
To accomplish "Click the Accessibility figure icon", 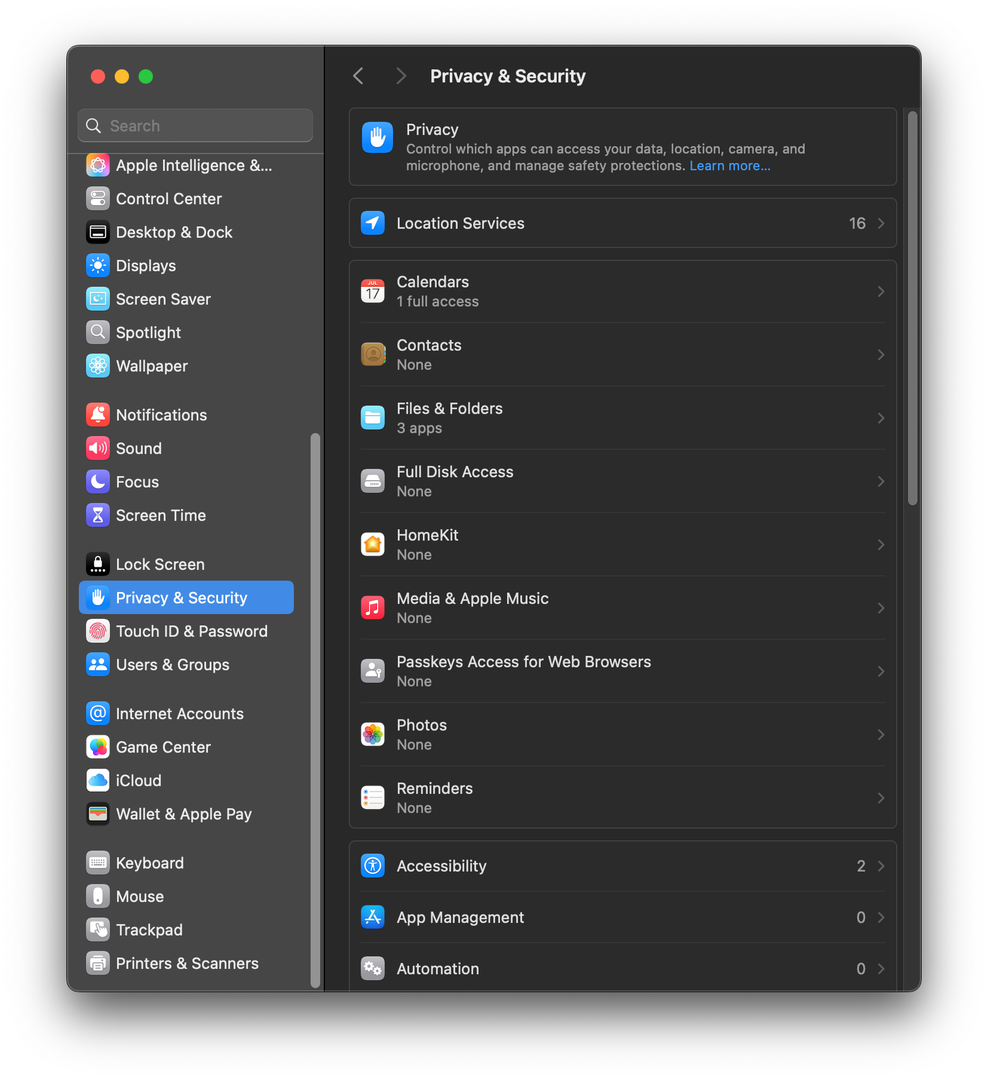I will (373, 866).
